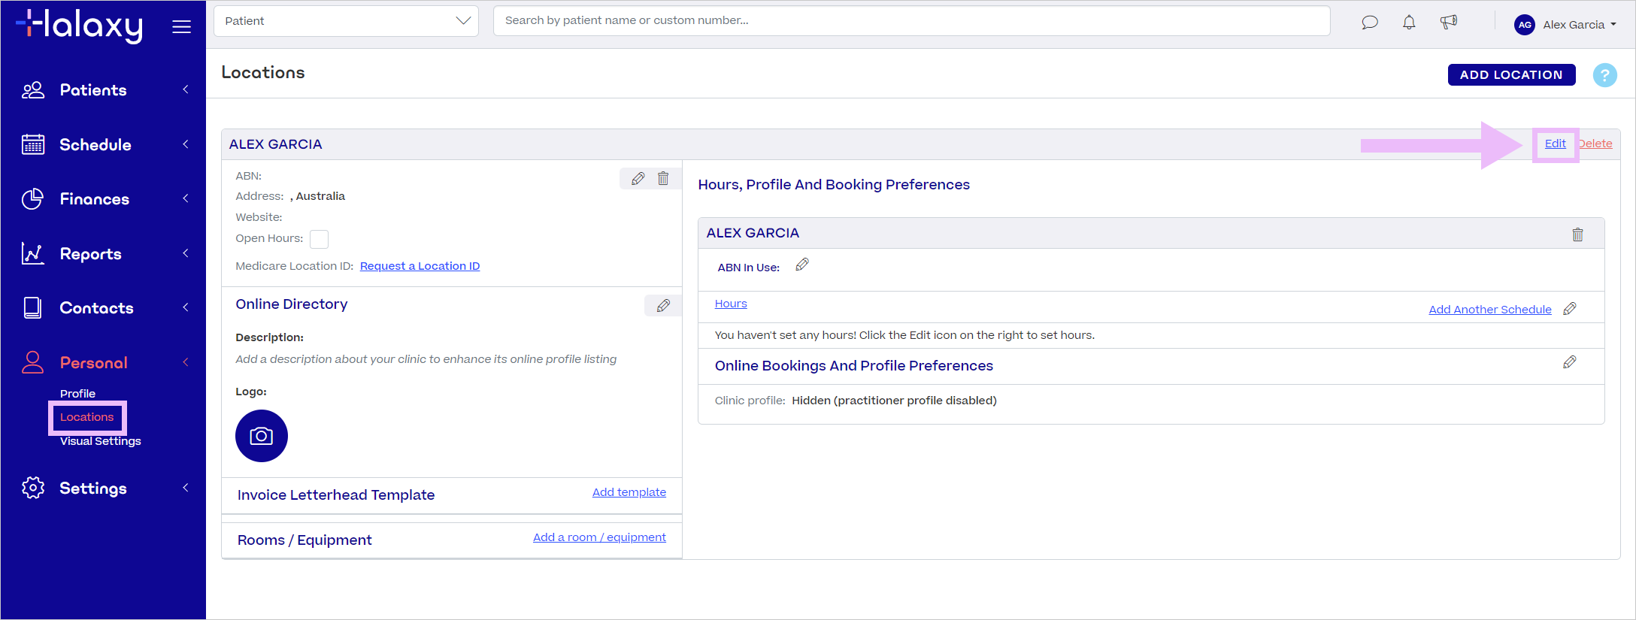
Task: Open the announcements megaphone icon
Action: 1449,23
